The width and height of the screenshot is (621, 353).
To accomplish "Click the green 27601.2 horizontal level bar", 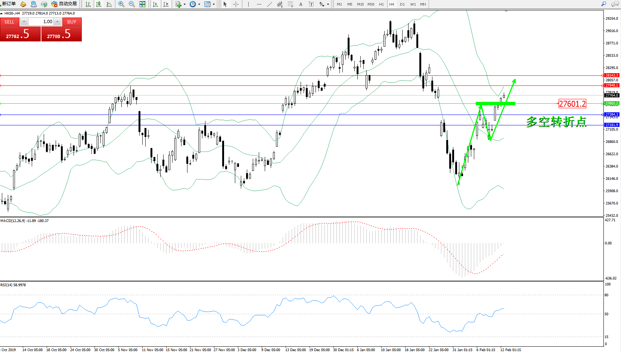I will tap(495, 103).
